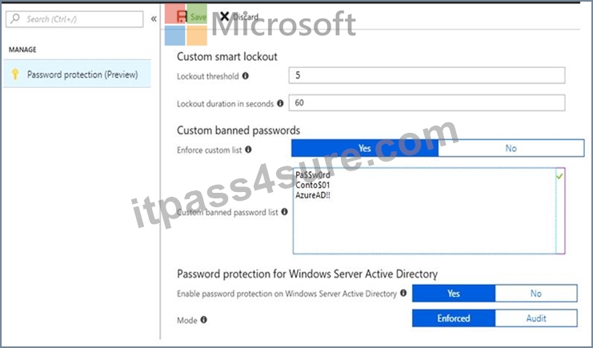The height and width of the screenshot is (348, 593).
Task: Disable password protection on Windows Server AD
Action: point(536,294)
